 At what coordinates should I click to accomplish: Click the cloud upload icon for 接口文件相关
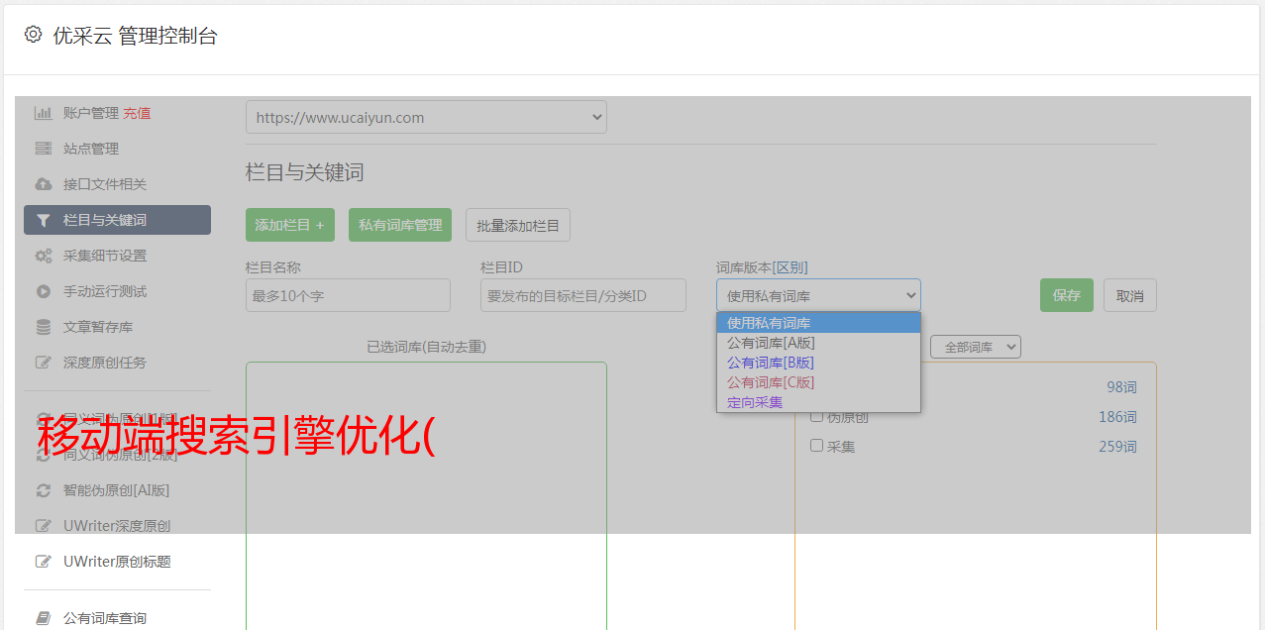(x=44, y=184)
